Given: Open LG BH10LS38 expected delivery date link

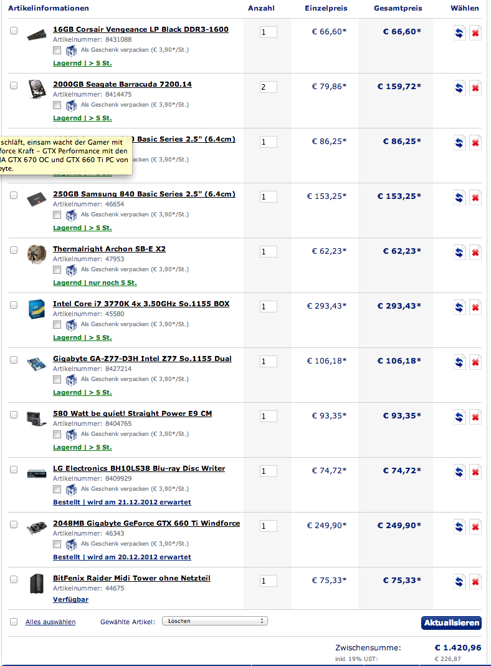Looking at the screenshot, I should [122, 502].
